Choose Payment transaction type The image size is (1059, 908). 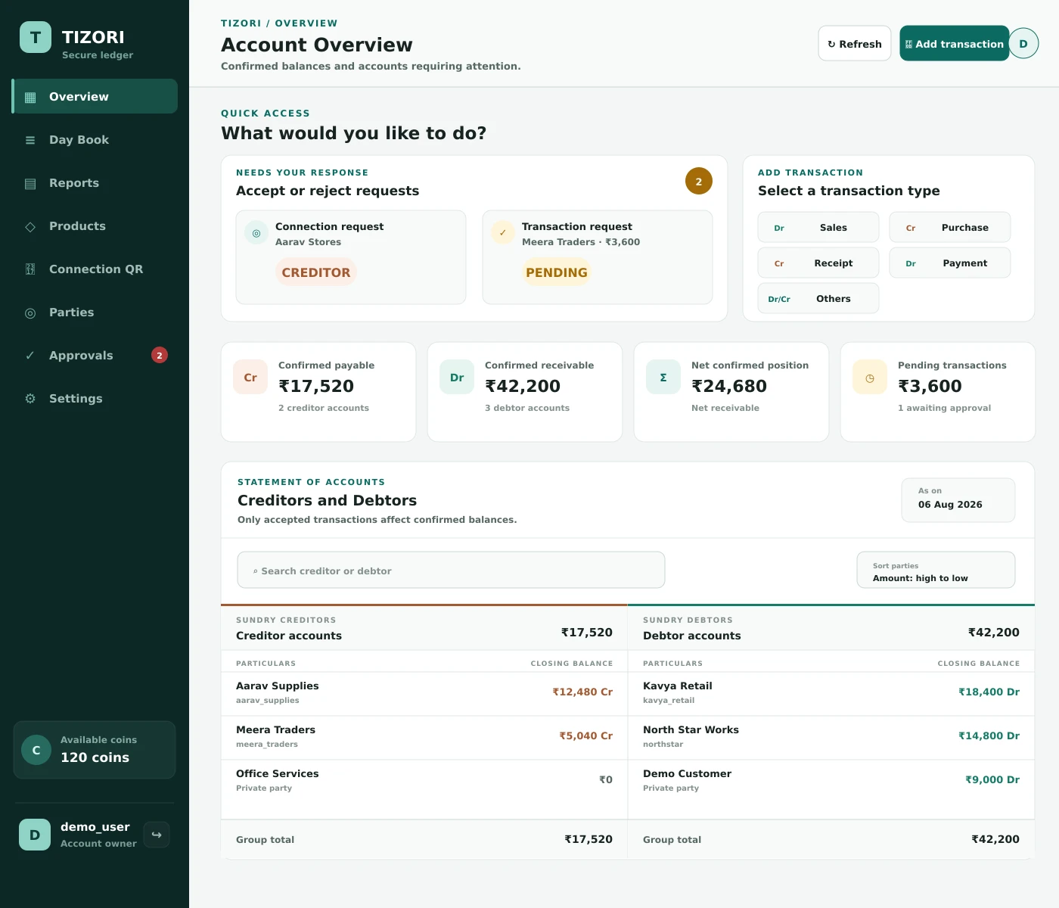pos(950,263)
